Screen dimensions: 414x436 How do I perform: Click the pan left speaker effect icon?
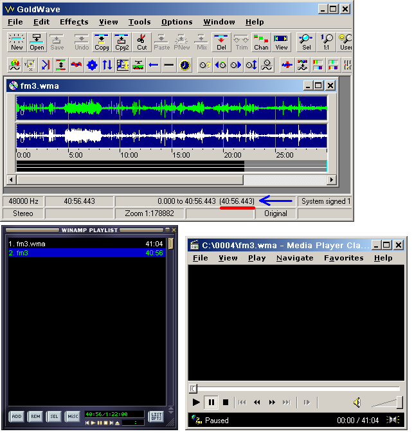221,65
